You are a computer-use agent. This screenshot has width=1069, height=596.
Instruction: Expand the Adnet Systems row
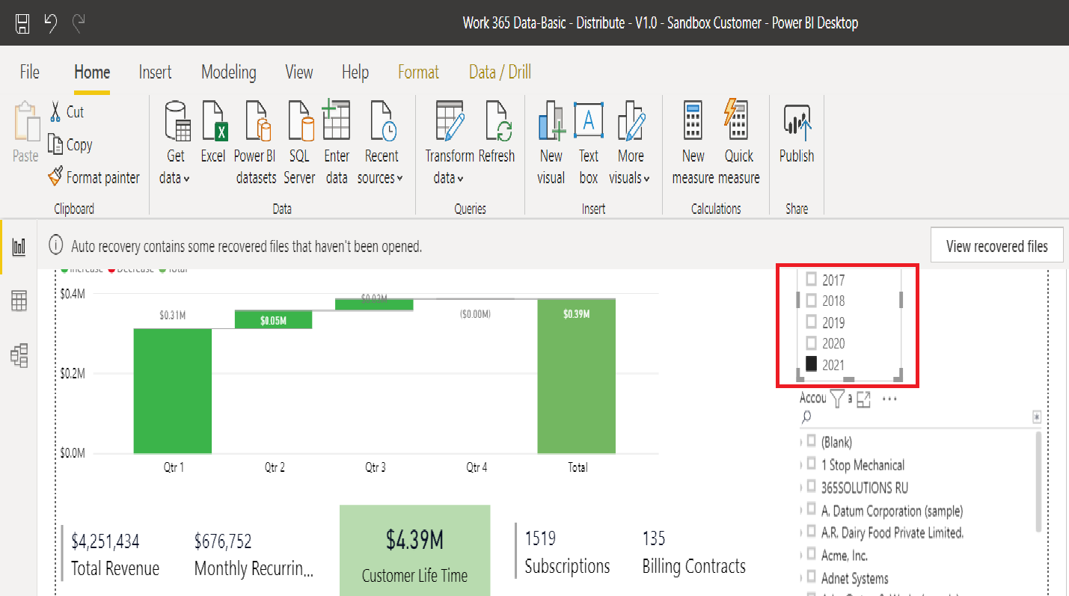(x=802, y=577)
